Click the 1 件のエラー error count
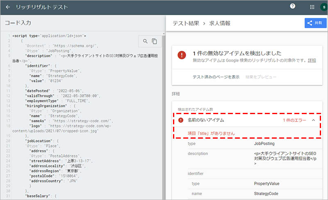 295,120
